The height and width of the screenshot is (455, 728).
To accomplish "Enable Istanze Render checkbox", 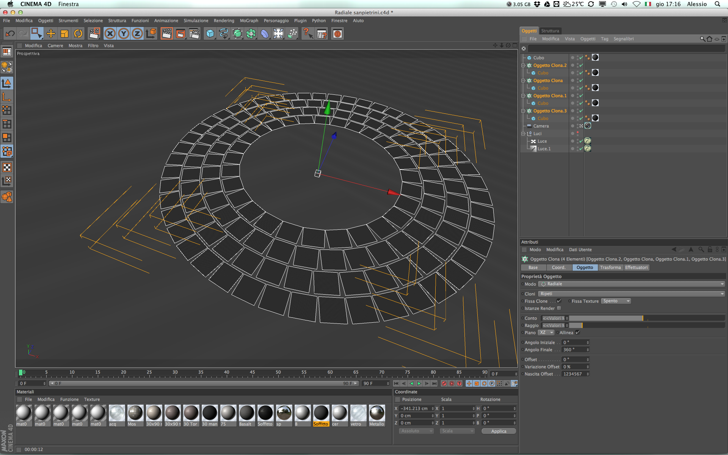I will [x=559, y=308].
